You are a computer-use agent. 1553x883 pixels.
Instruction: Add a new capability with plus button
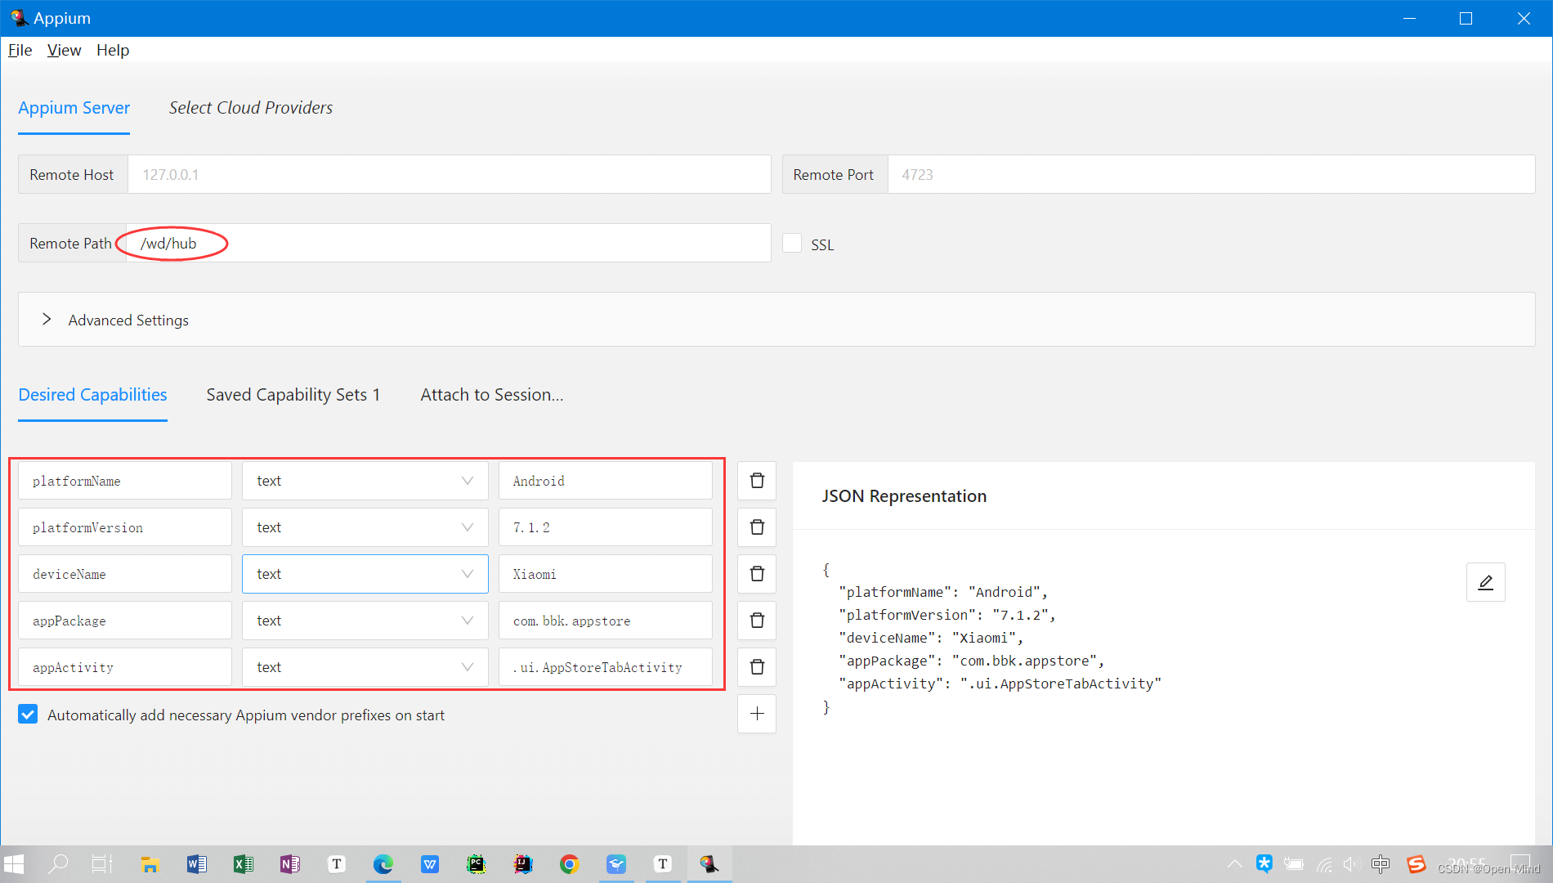coord(757,714)
